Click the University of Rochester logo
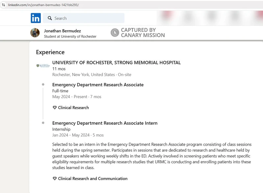 click(43, 66)
